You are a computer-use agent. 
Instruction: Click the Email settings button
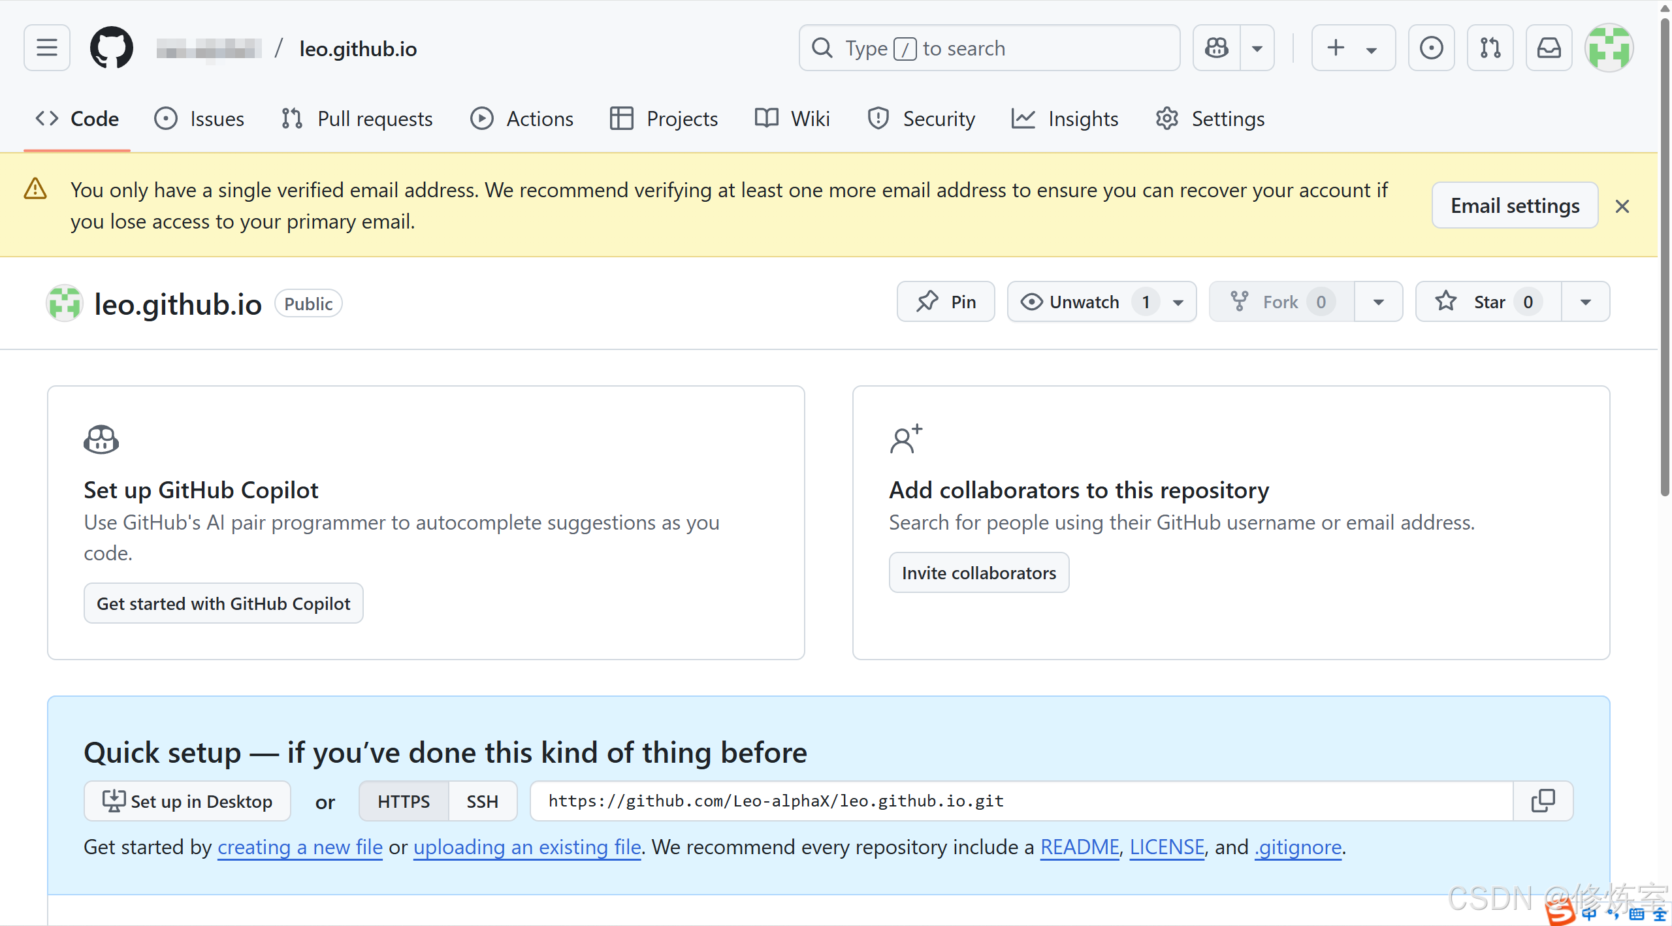[1515, 206]
